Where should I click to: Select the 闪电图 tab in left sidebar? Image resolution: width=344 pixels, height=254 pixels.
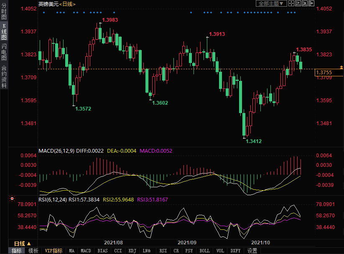coord(4,51)
